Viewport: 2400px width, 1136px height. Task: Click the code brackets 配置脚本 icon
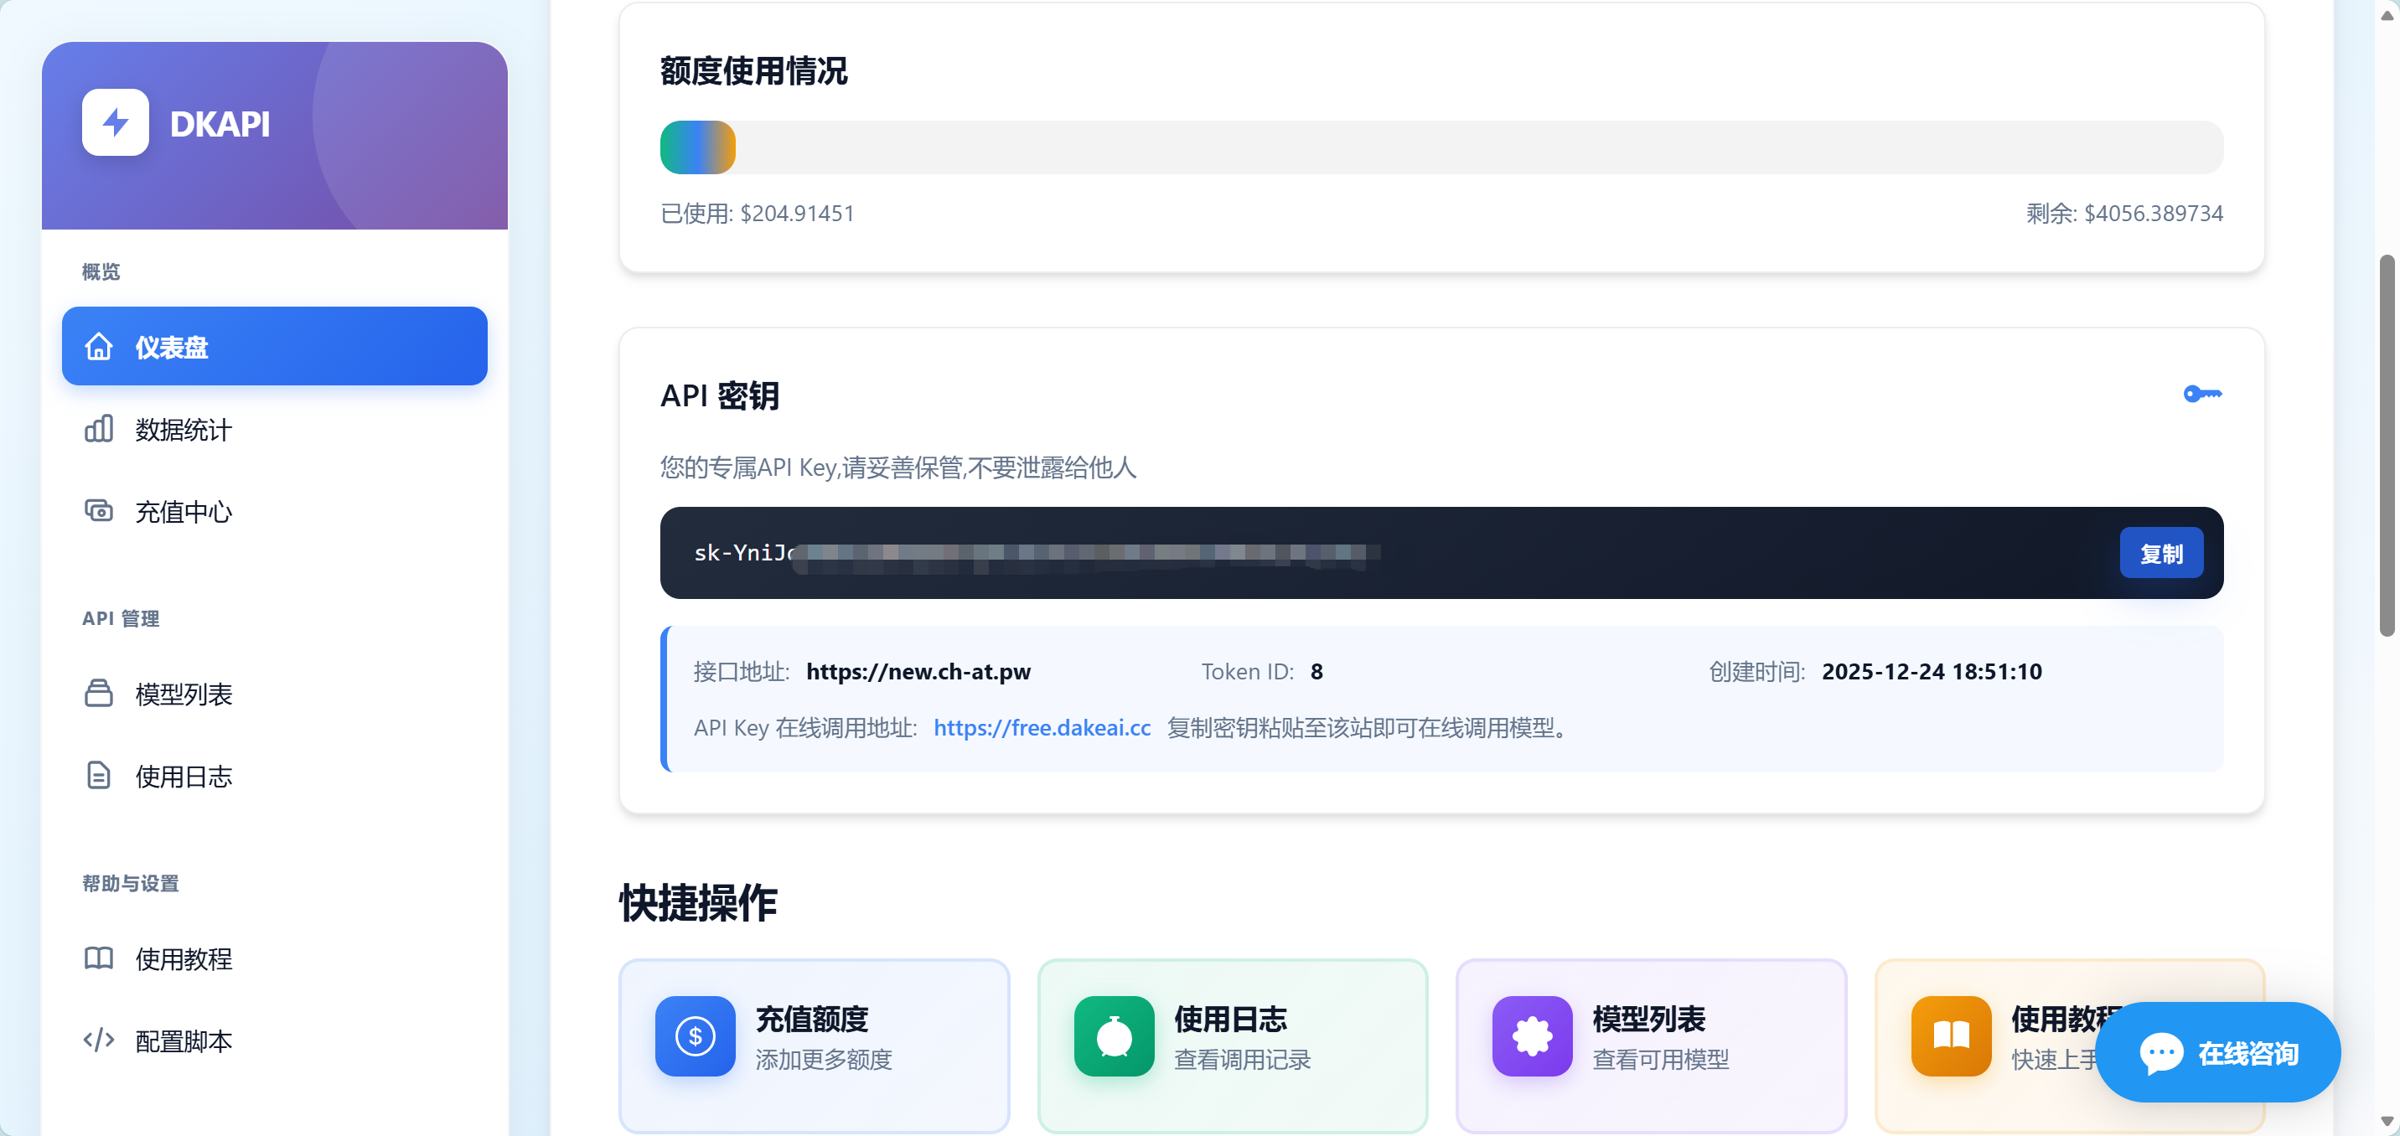(x=99, y=1040)
